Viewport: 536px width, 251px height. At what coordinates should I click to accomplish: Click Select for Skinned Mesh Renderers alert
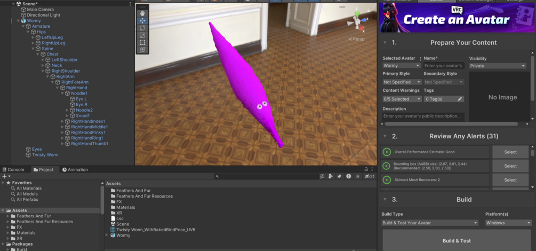(x=510, y=180)
